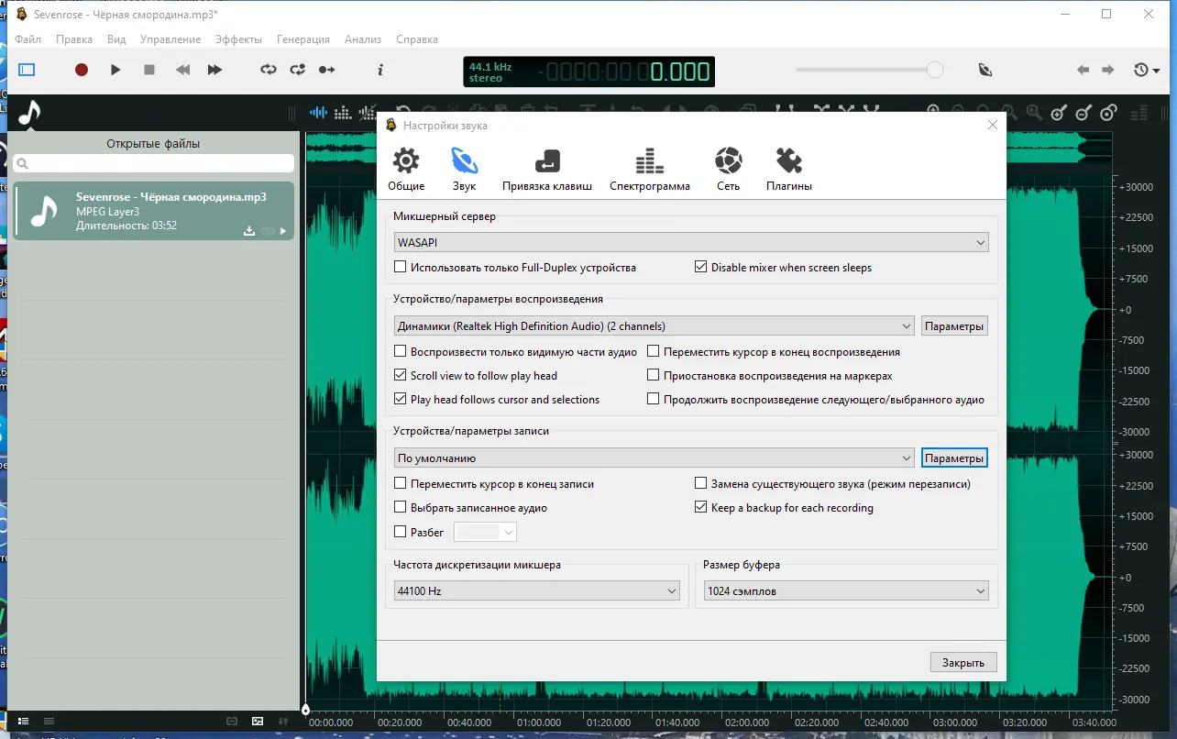Expand the Разбег value dropdown
Image resolution: width=1177 pixels, height=739 pixels.
486,532
